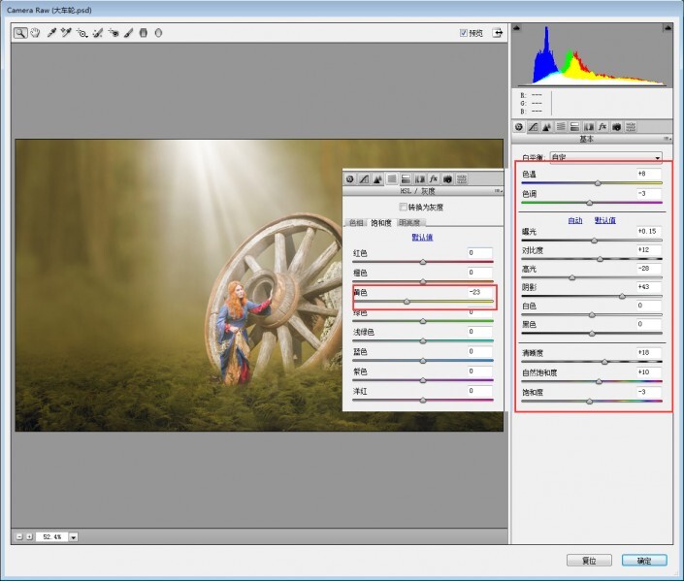The image size is (684, 581).
Task: Open the 基本 panel options menu
Action: pyautogui.click(x=668, y=139)
